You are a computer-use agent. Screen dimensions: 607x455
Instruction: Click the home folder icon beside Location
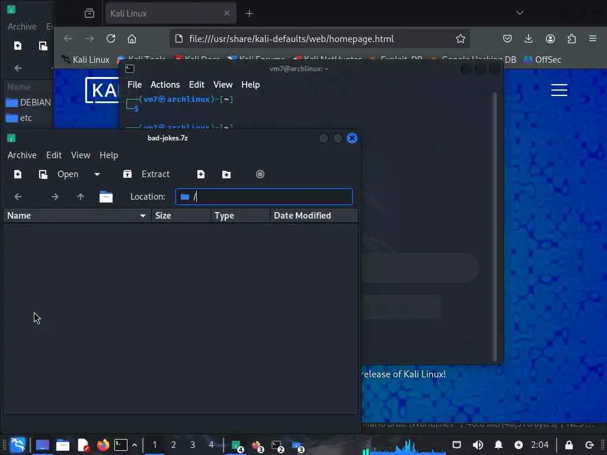coord(106,197)
